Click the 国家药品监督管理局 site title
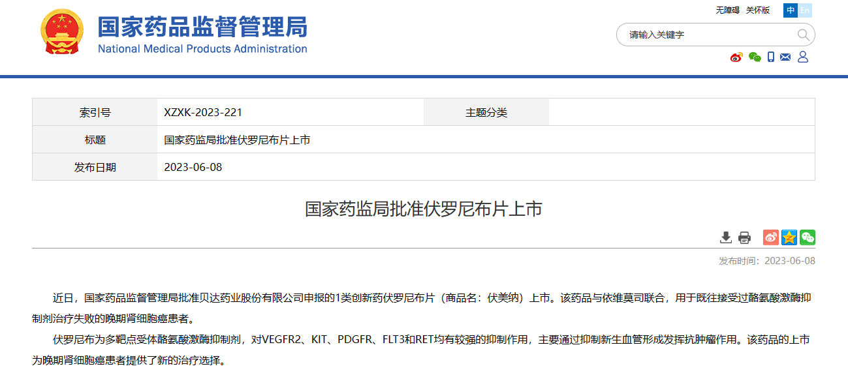This screenshot has width=848, height=392. click(x=202, y=26)
